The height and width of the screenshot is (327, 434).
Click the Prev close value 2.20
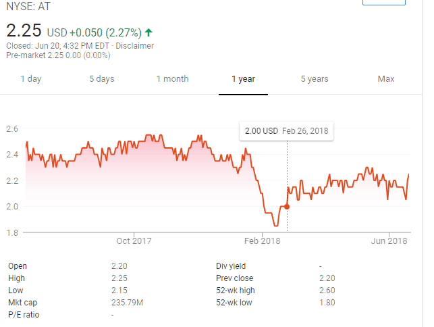[x=327, y=278]
